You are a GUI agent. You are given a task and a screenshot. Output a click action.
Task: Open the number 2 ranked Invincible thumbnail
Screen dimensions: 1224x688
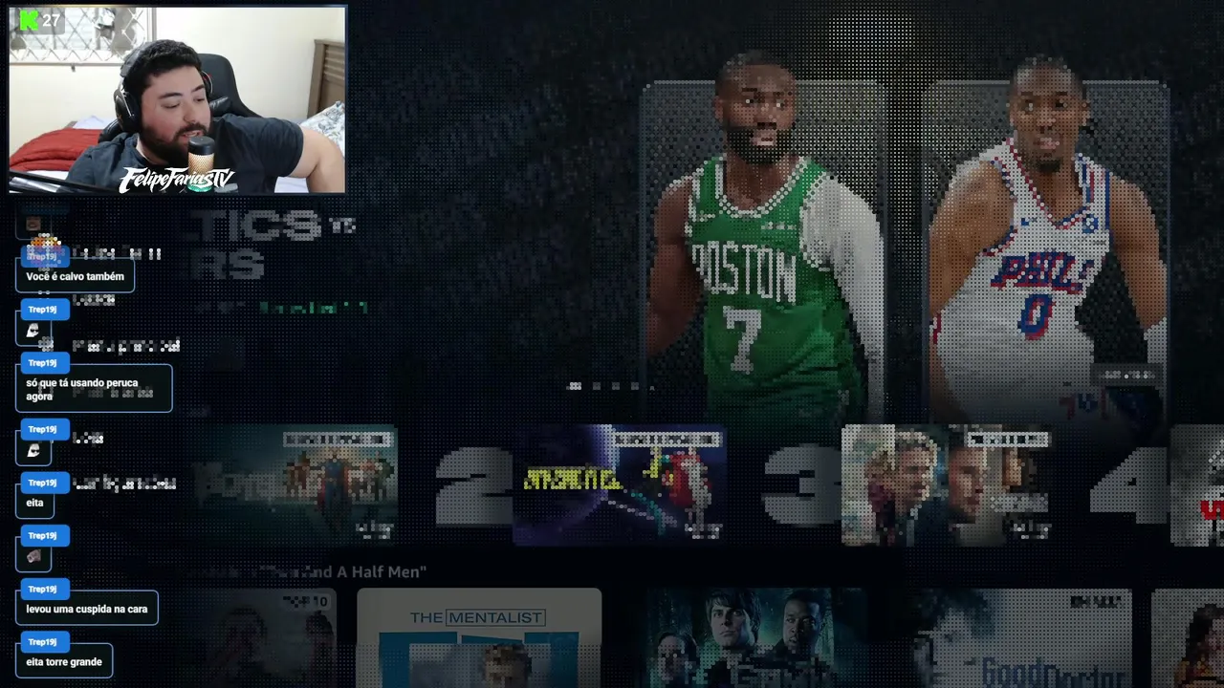click(619, 485)
